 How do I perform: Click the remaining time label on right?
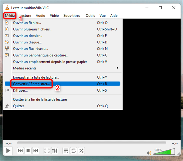(175, 143)
